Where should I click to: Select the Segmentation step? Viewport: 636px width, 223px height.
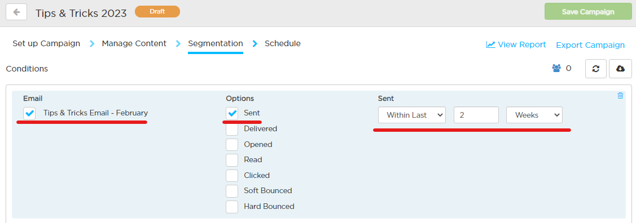(x=216, y=43)
